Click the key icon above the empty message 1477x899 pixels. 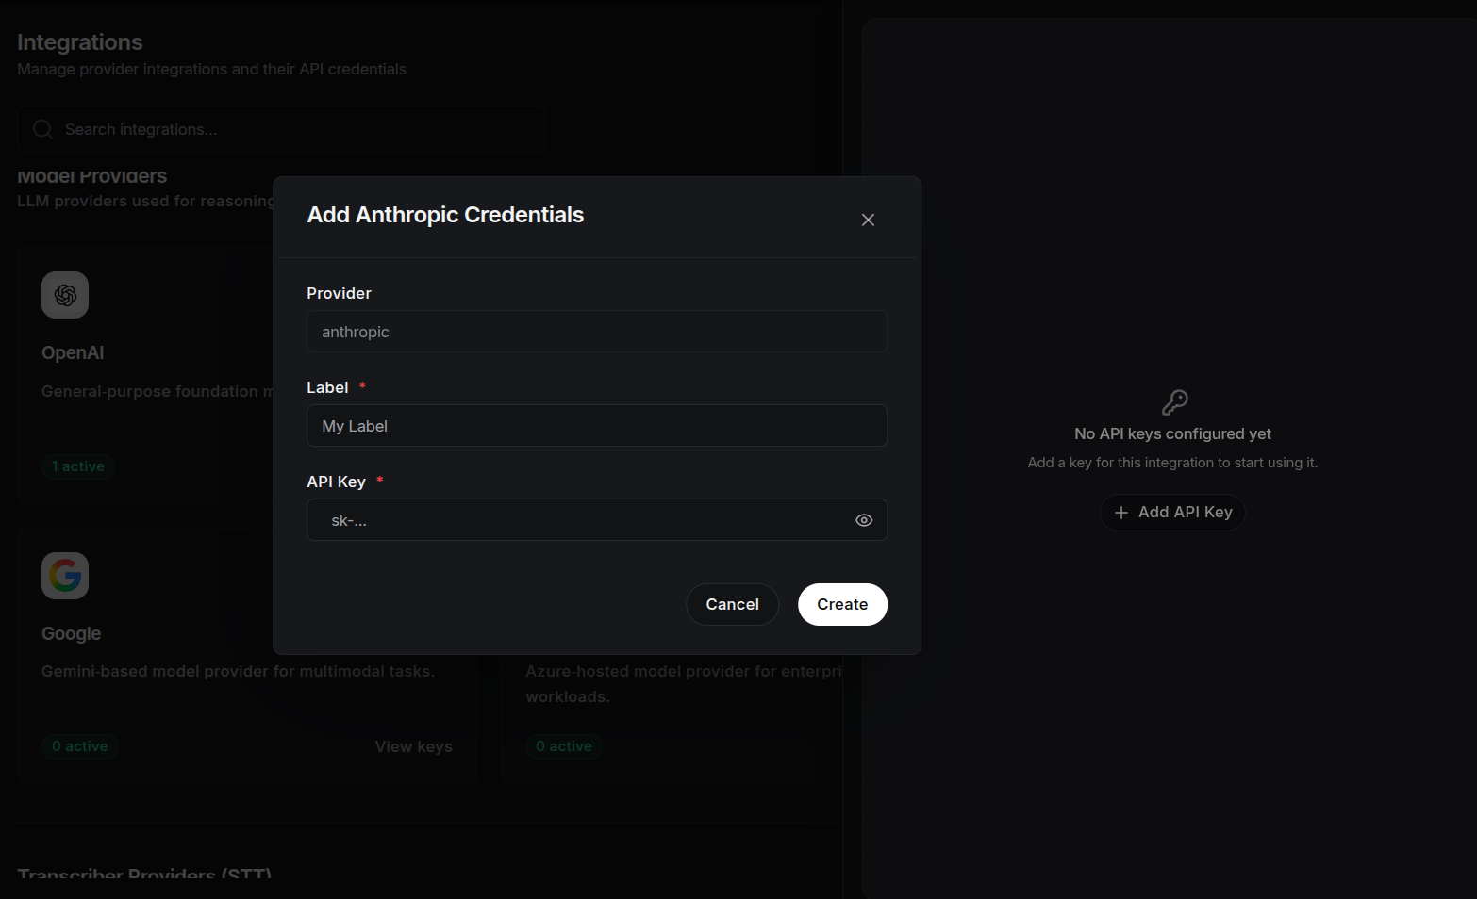[x=1174, y=402]
